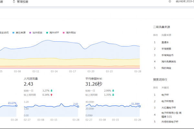The width and height of the screenshot is (194, 129).
Task: Toggle the 站外投放 purple legend swatch
Action: tap(30, 33)
